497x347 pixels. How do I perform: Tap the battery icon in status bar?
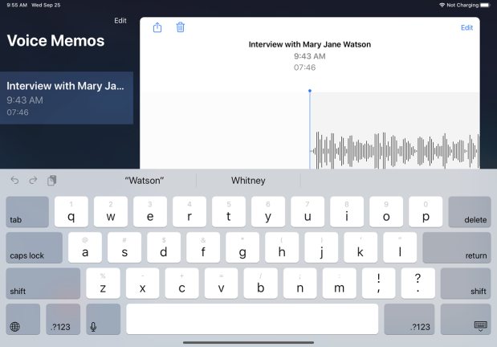[x=485, y=5]
